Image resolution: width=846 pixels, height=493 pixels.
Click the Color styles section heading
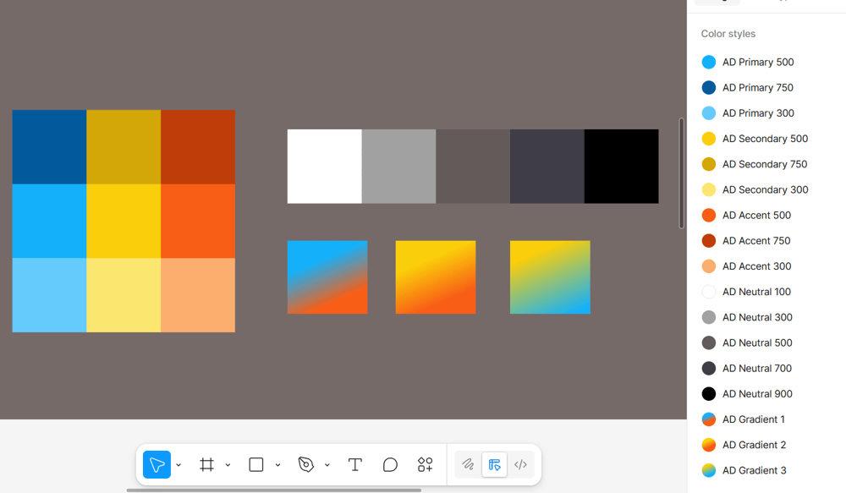click(728, 34)
